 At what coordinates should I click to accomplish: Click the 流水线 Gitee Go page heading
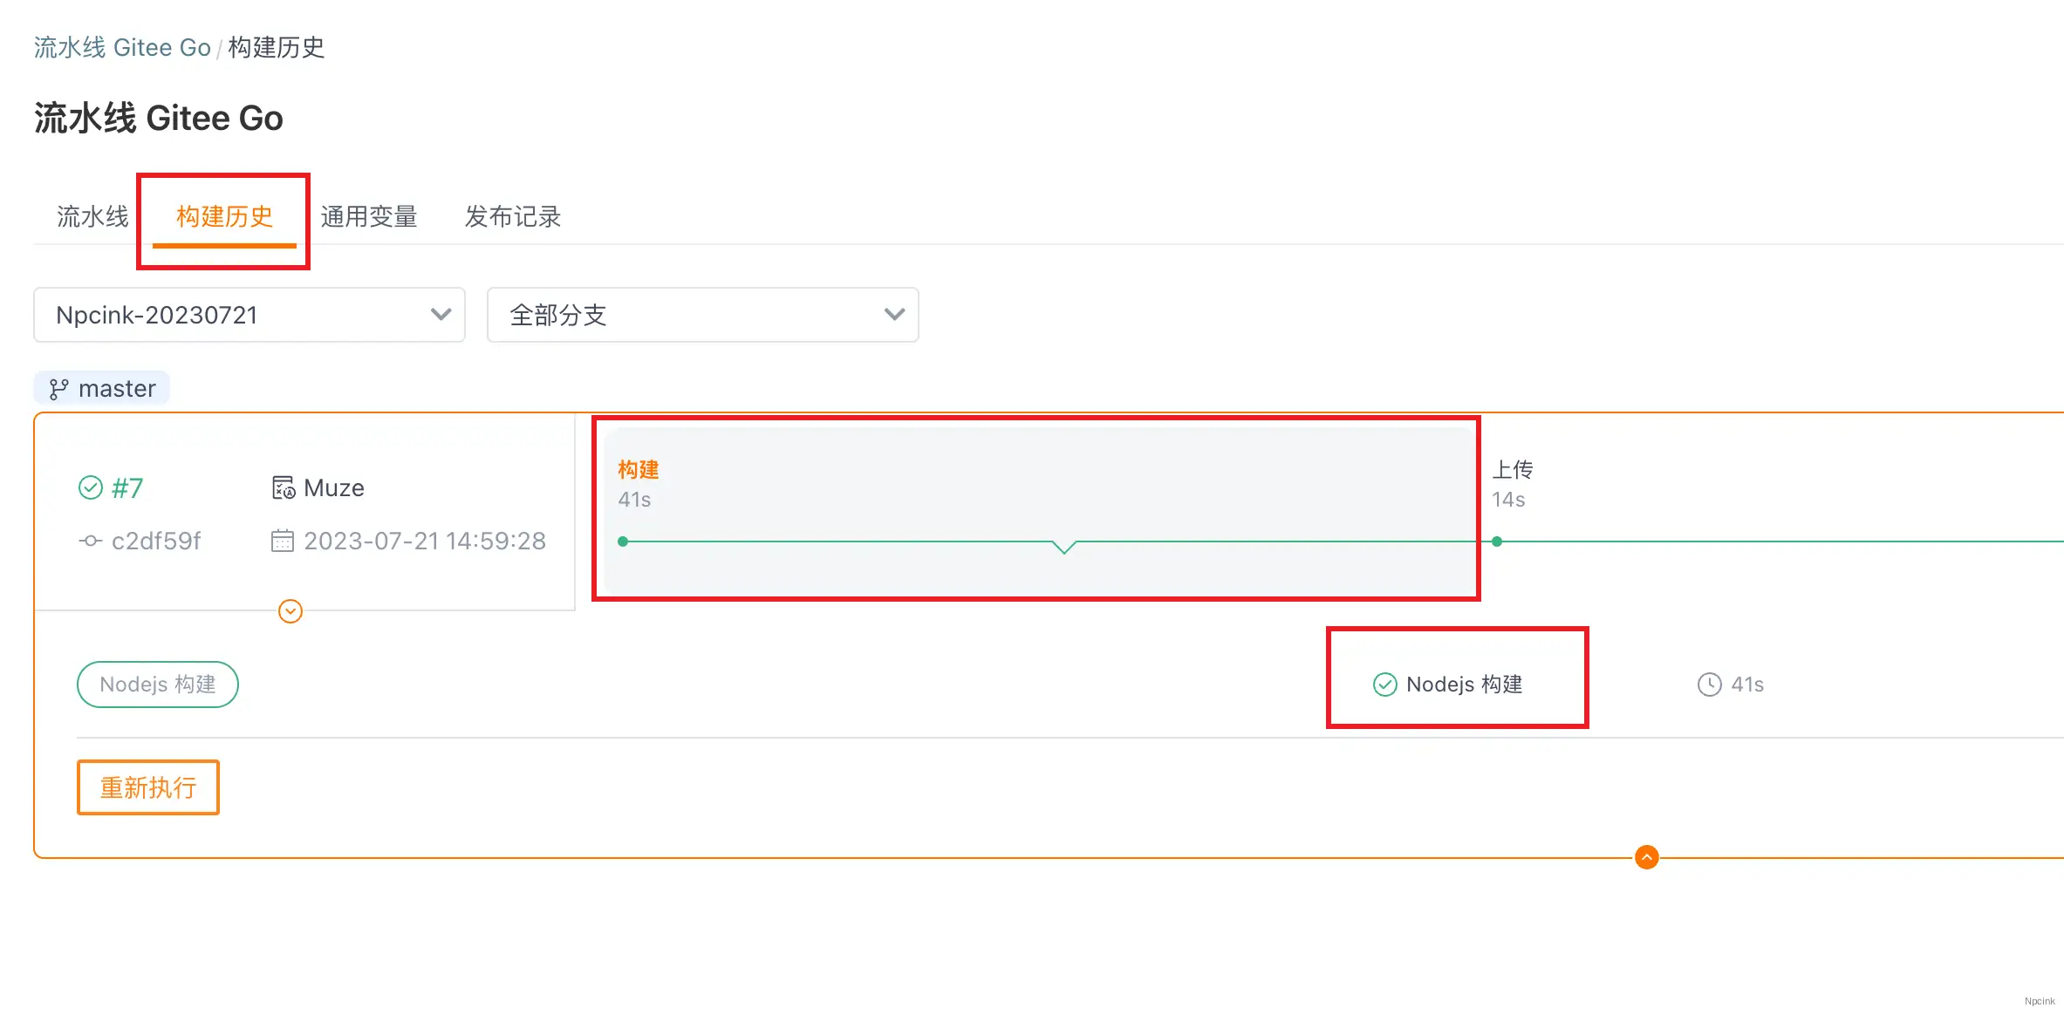point(159,118)
